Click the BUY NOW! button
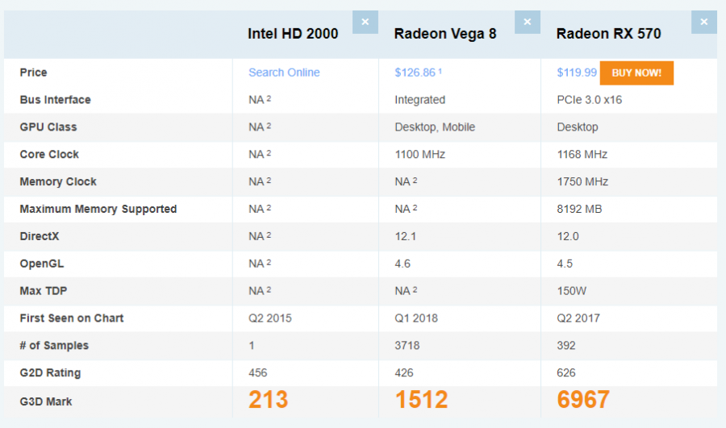Image resolution: width=726 pixels, height=428 pixels. pos(636,73)
